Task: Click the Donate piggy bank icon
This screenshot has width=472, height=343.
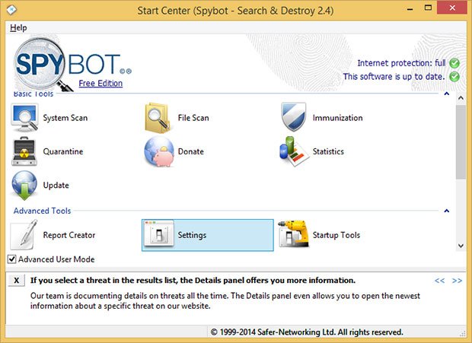Action: 159,151
